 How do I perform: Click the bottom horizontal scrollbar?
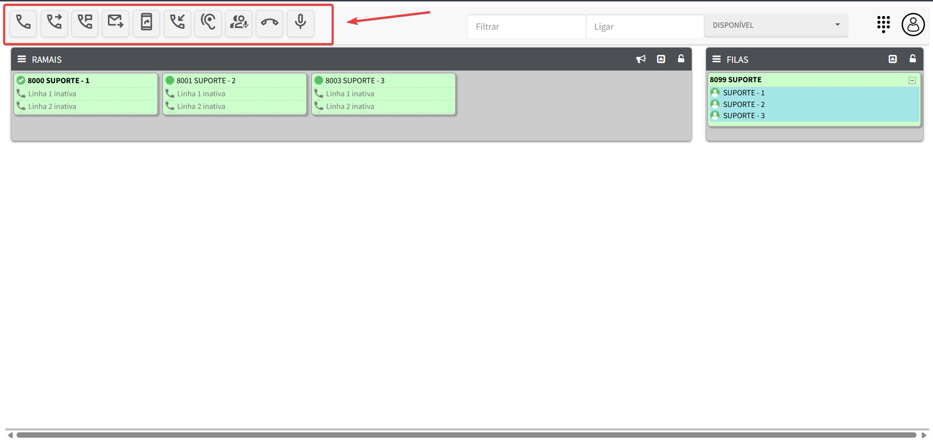pyautogui.click(x=466, y=435)
